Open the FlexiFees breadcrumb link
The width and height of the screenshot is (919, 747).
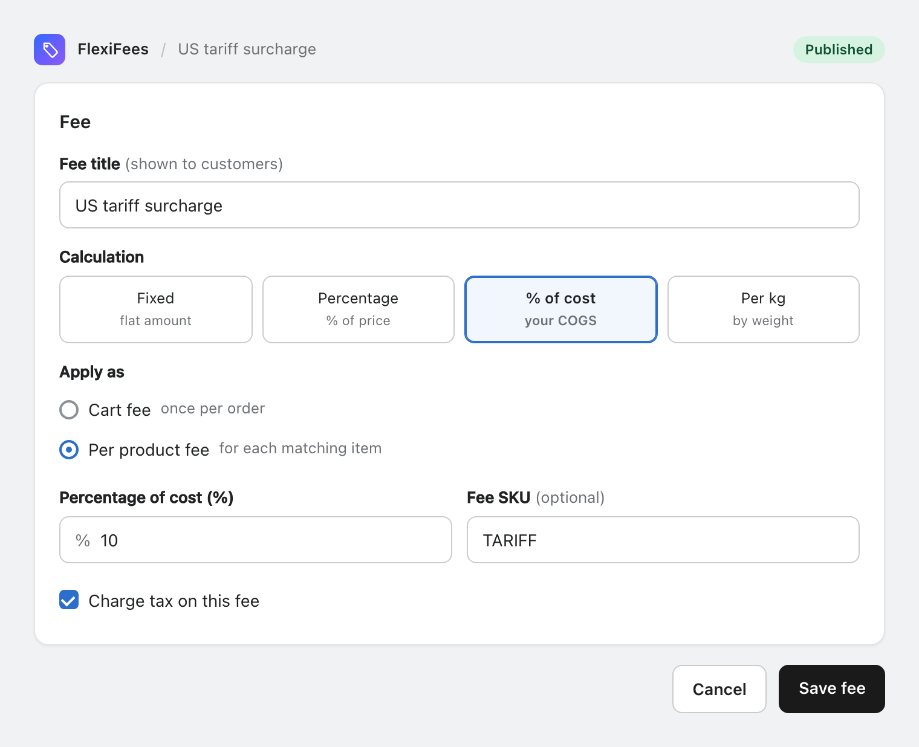coord(113,50)
